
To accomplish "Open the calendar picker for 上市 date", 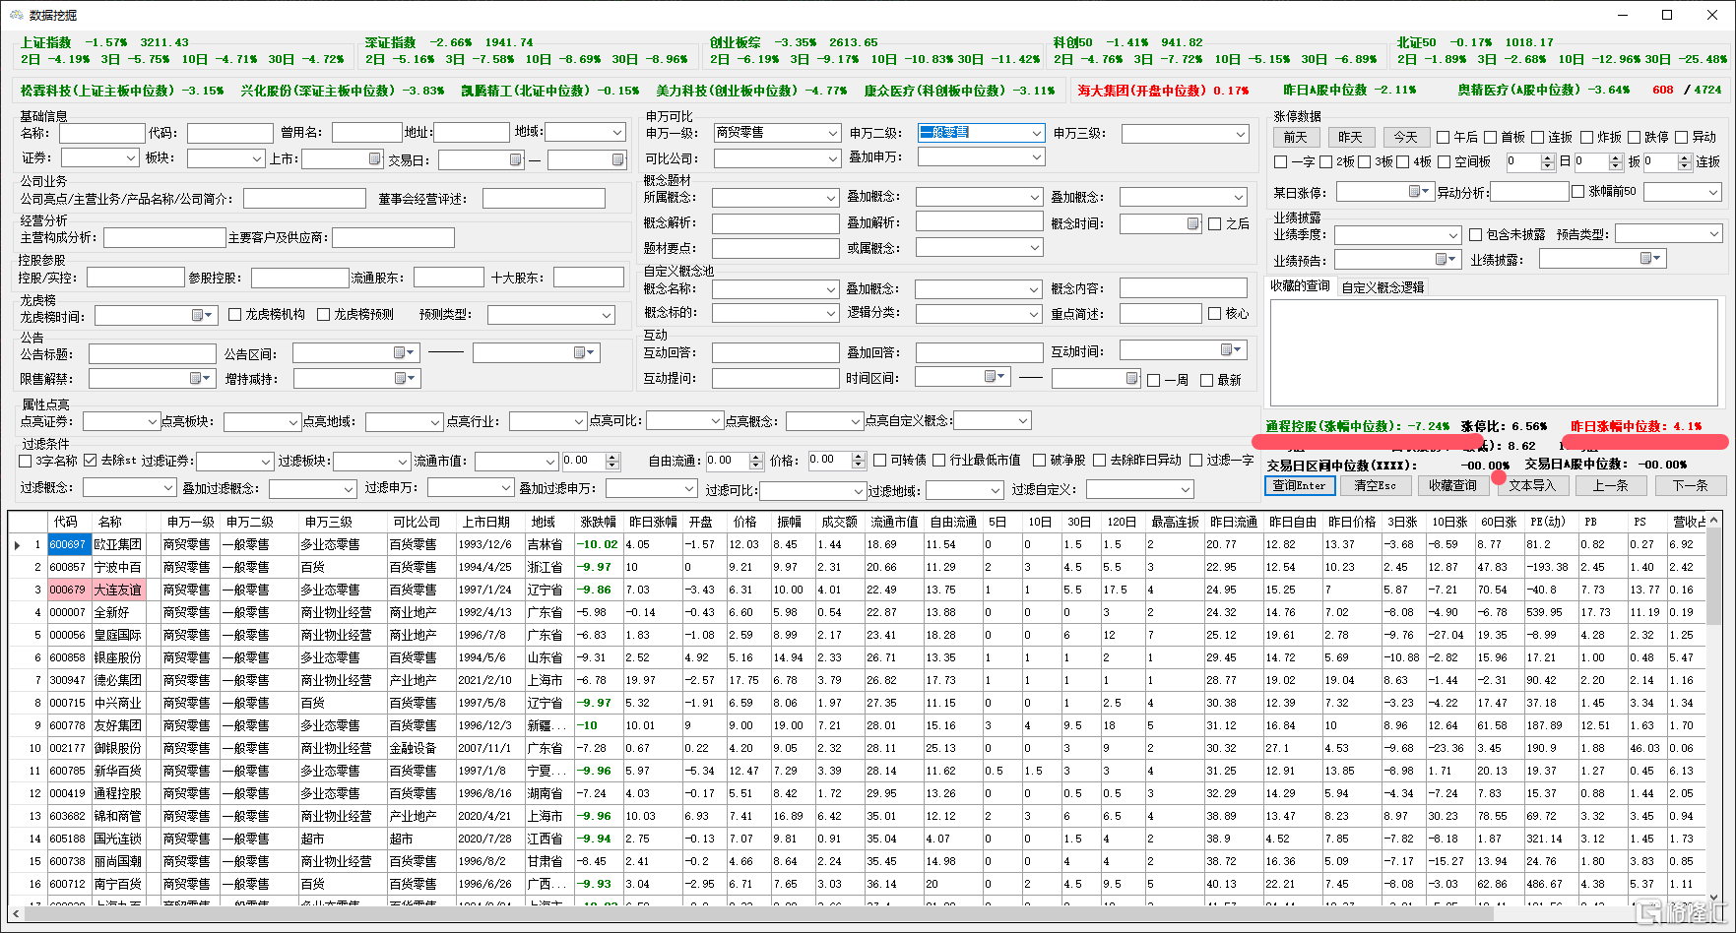I will [x=375, y=159].
